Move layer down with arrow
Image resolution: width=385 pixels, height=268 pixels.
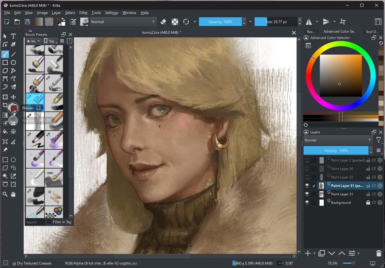pos(332,253)
